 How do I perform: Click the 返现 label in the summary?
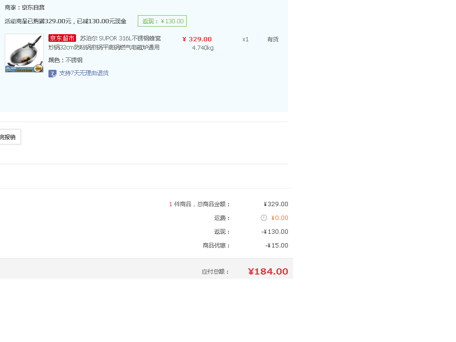point(222,232)
